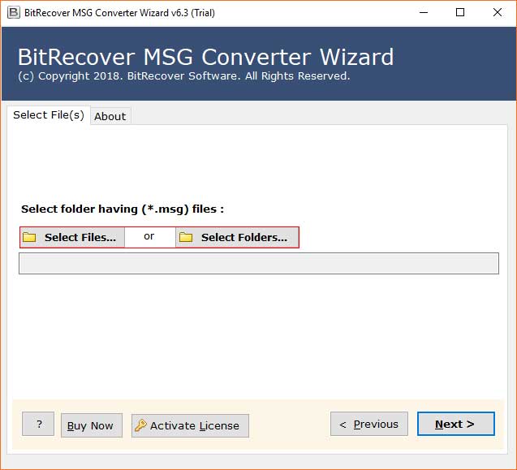Switch to the About tab
Image resolution: width=517 pixels, height=470 pixels.
click(110, 116)
